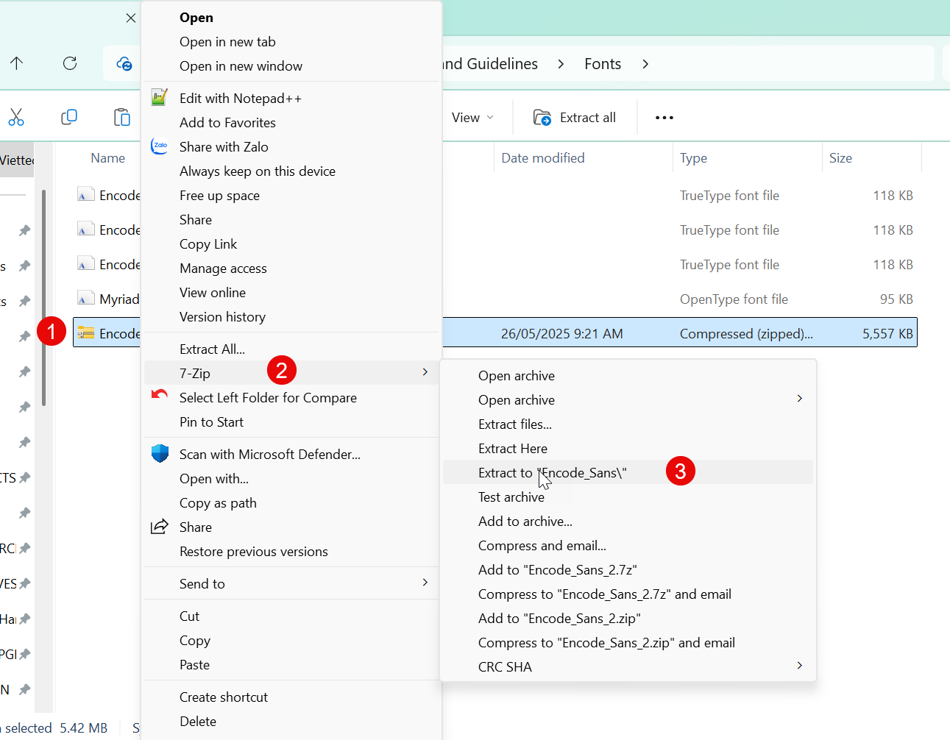This screenshot has height=740, width=950.
Task: Click the Guidelines breadcrumb segment
Action: tap(490, 64)
